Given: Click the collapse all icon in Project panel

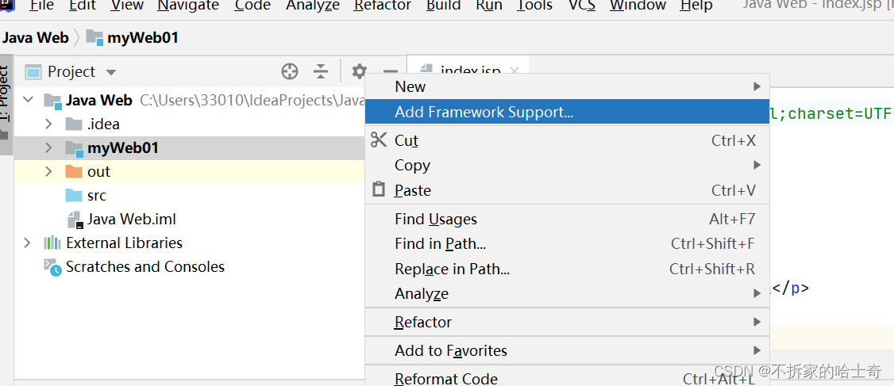Looking at the screenshot, I should pos(321,72).
